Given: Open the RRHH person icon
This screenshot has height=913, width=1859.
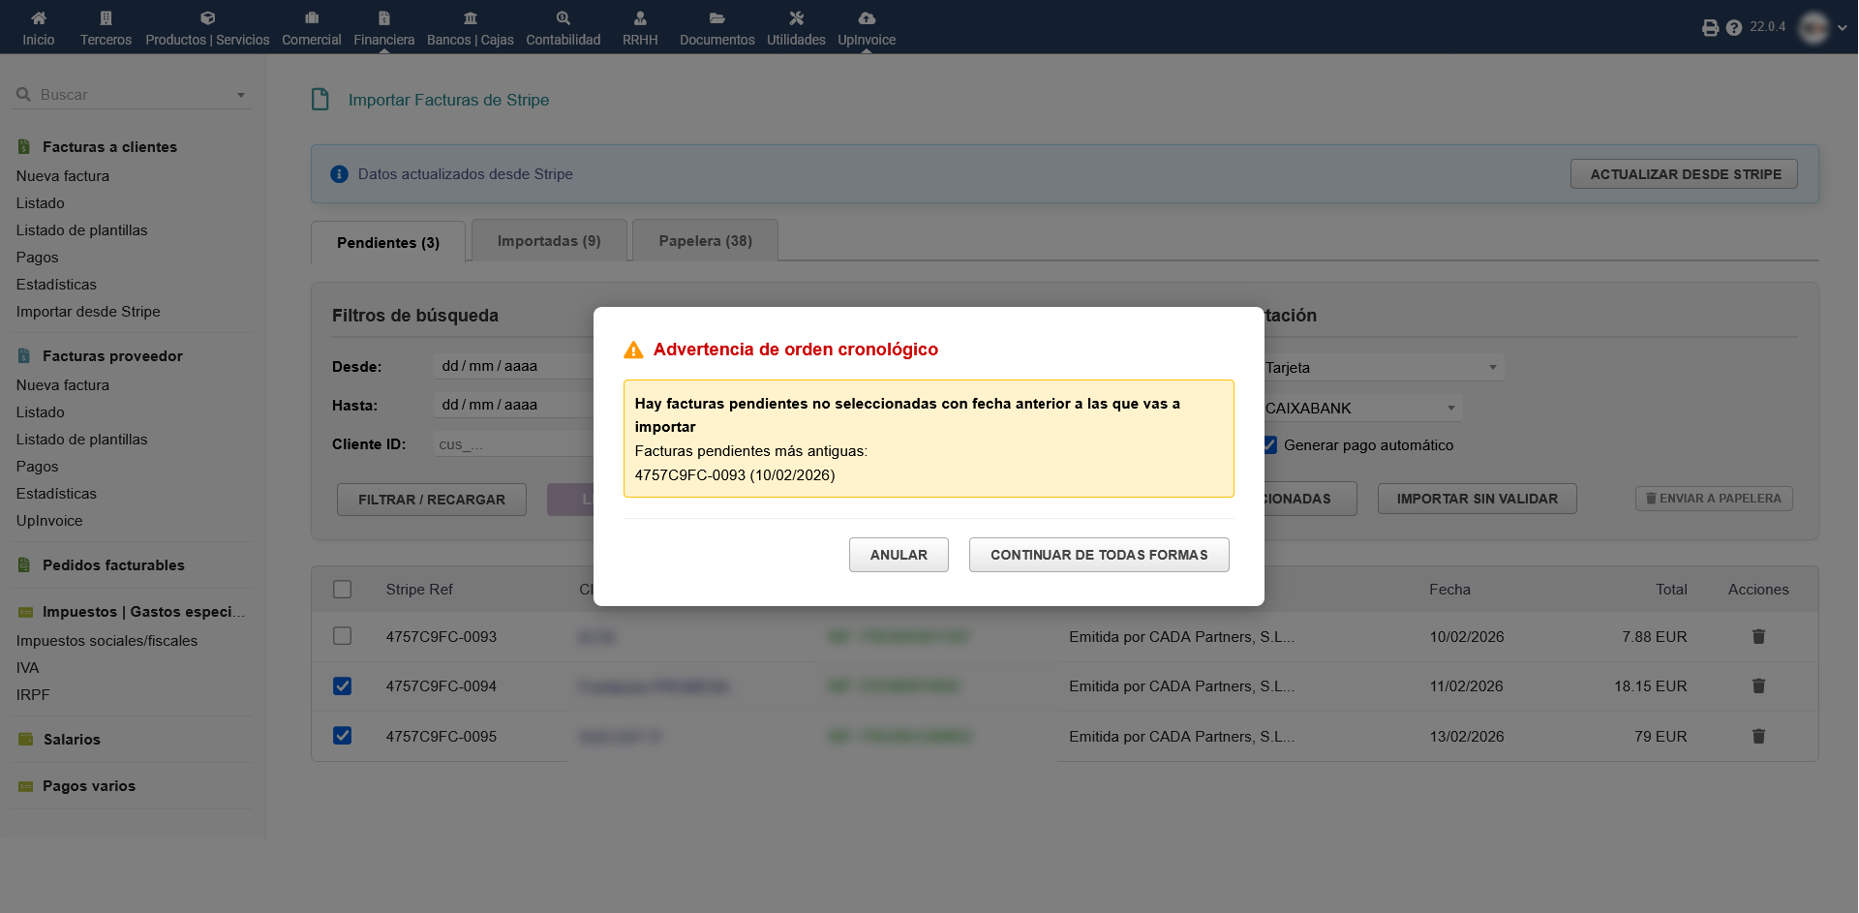Looking at the screenshot, I should click(x=640, y=17).
